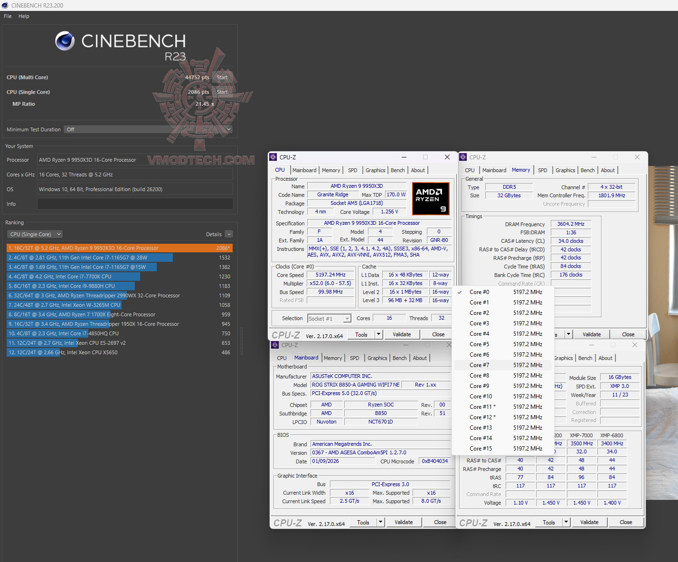Switch to Memory tab in CPU-Z CPU window
The width and height of the screenshot is (678, 562).
(x=331, y=170)
